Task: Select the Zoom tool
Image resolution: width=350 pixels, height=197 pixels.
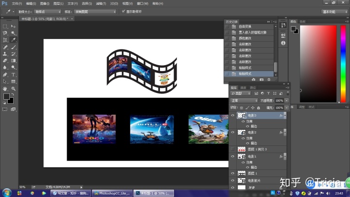Action: tap(14, 89)
